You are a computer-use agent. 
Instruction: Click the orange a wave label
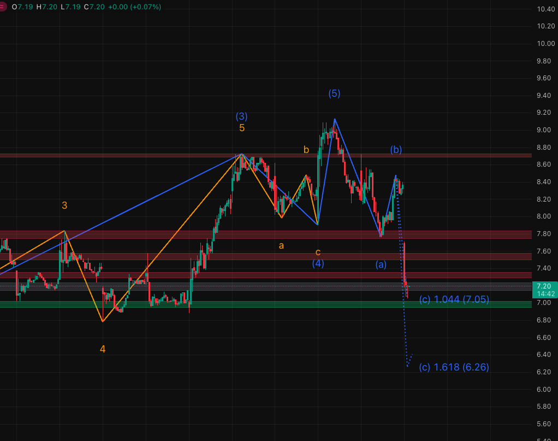tap(281, 246)
